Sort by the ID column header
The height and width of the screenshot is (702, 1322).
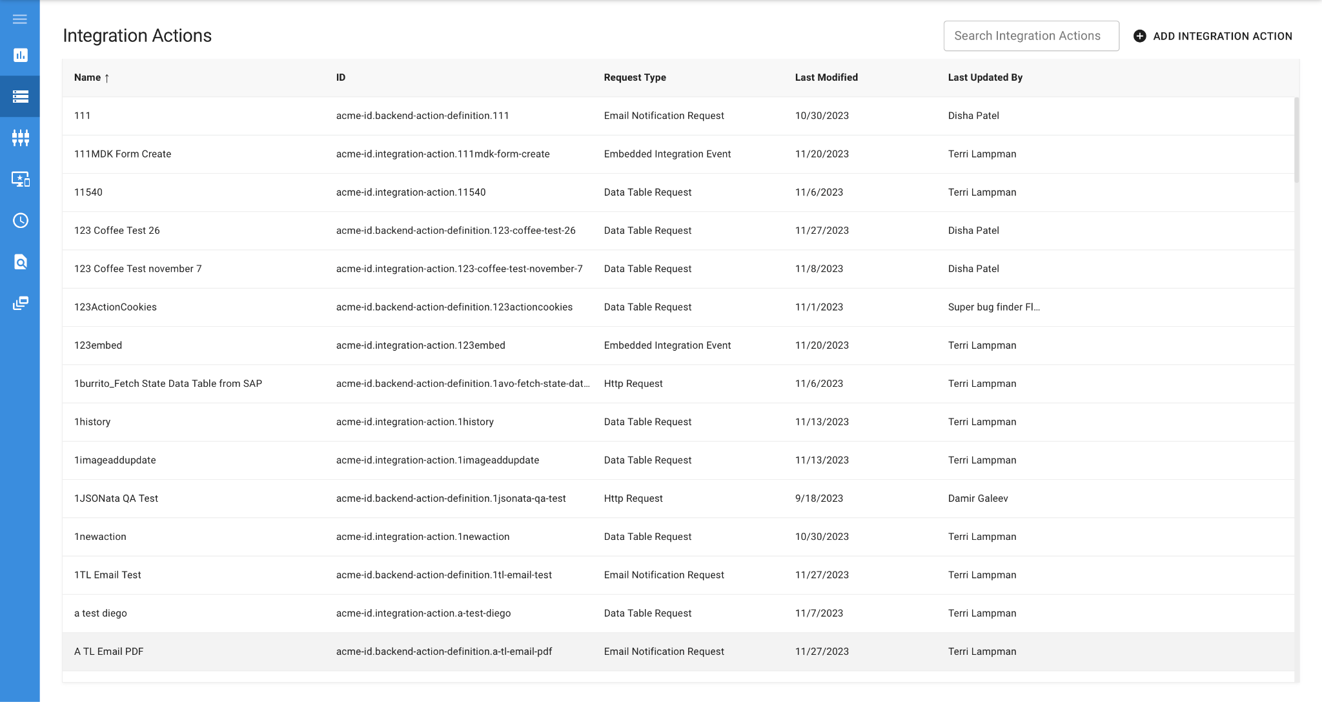[x=341, y=77]
